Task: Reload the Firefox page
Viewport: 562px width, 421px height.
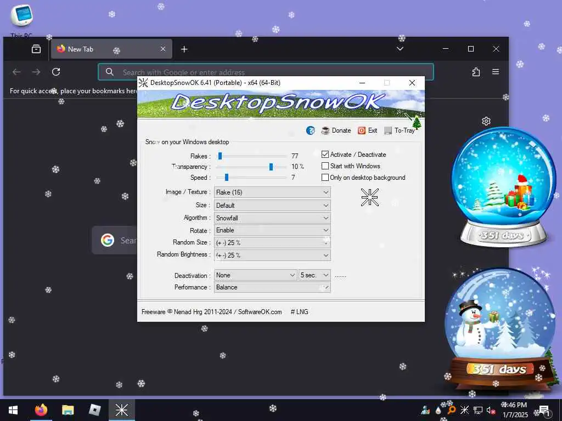Action: pos(56,72)
